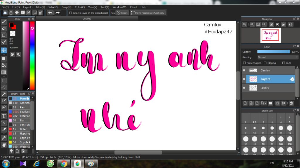Hide the selected Layer1 layer
The image size is (300, 168).
(x=244, y=79)
